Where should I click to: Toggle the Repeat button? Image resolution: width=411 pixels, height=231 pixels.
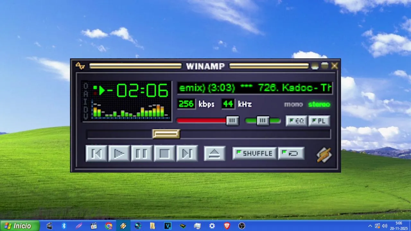(291, 153)
